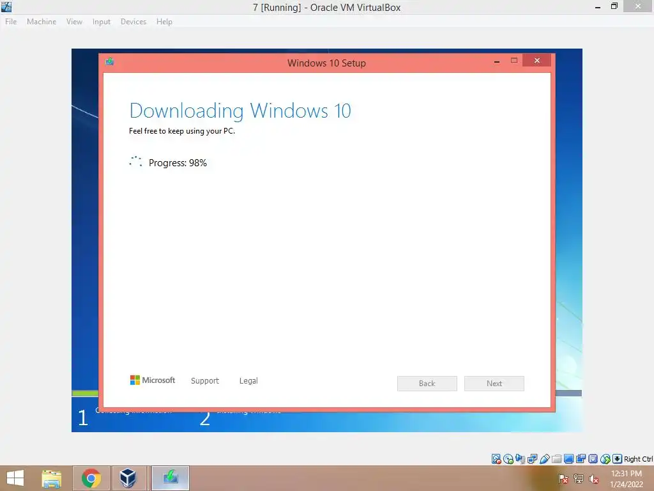Click the host network tray icon
The width and height of the screenshot is (654, 491).
[x=579, y=479]
